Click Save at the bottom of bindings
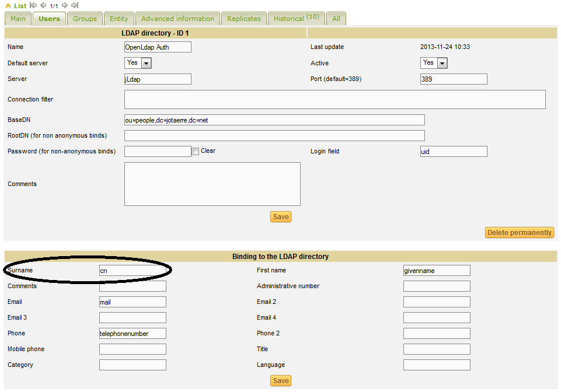 (280, 381)
